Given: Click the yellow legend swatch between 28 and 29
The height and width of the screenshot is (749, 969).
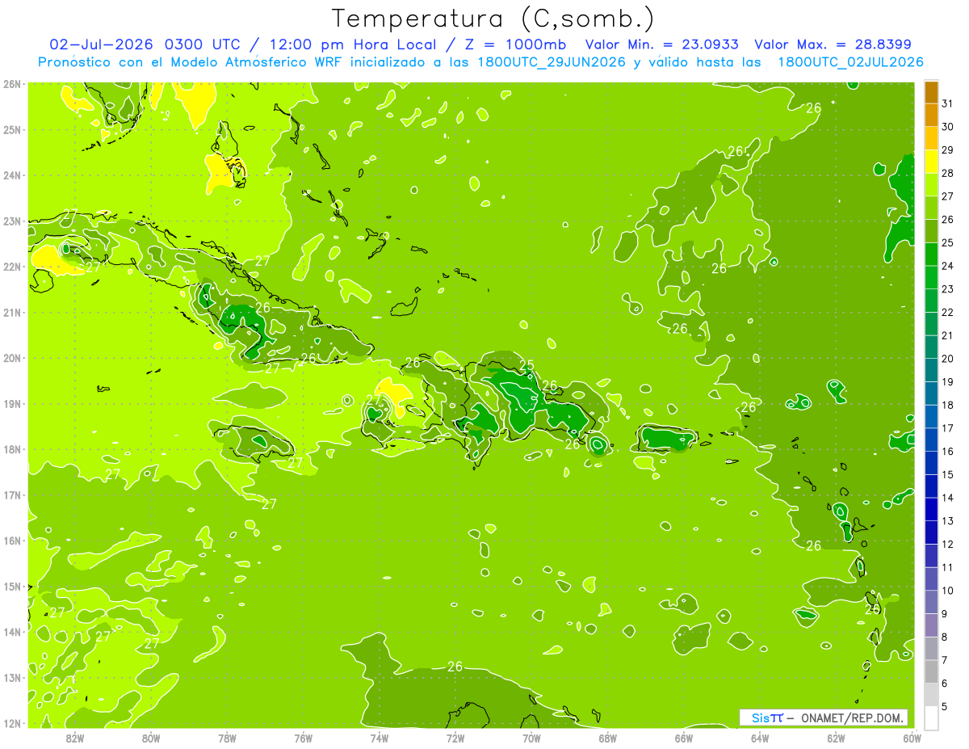Looking at the screenshot, I should tap(931, 162).
